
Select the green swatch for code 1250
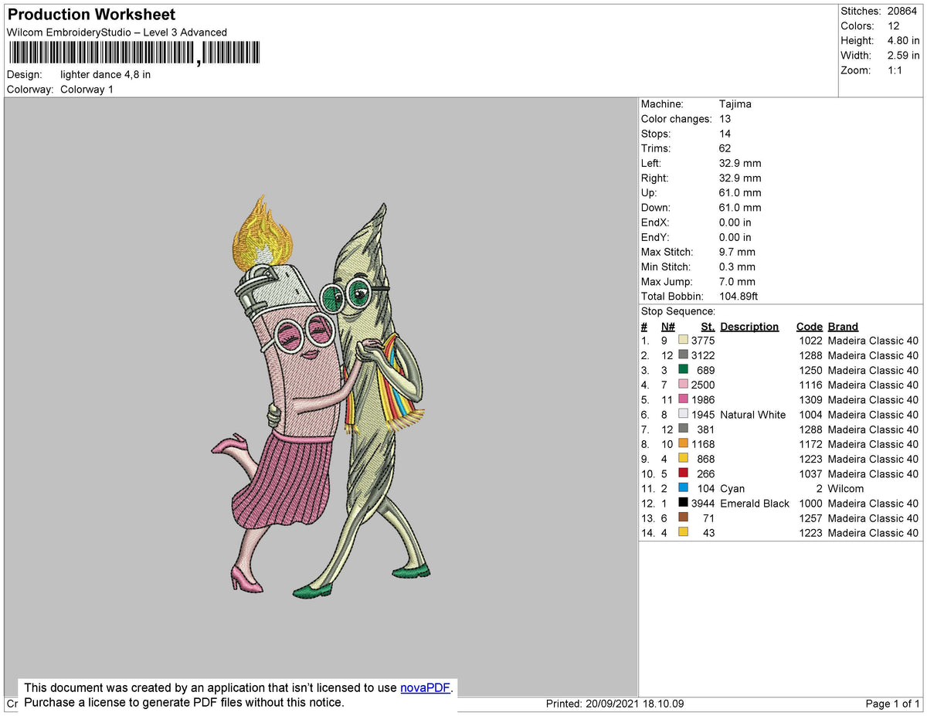pyautogui.click(x=683, y=370)
